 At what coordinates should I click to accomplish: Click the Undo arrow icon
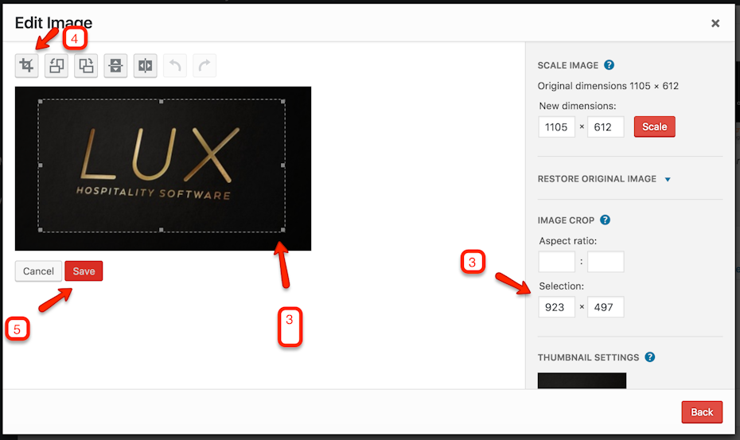(175, 66)
